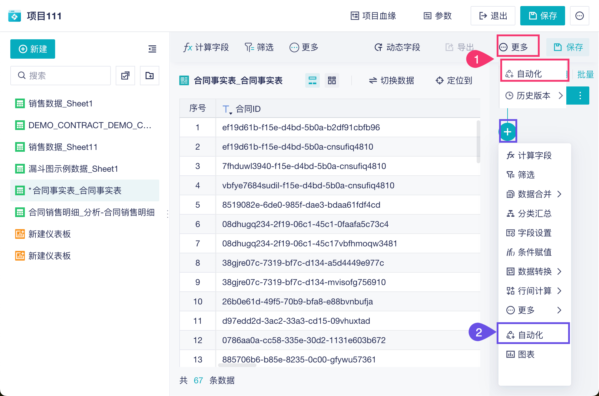Expand the 数据合并 submenu
599x396 pixels.
534,194
